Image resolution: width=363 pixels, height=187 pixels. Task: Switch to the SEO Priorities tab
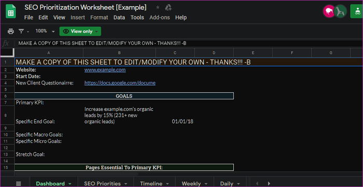103,183
